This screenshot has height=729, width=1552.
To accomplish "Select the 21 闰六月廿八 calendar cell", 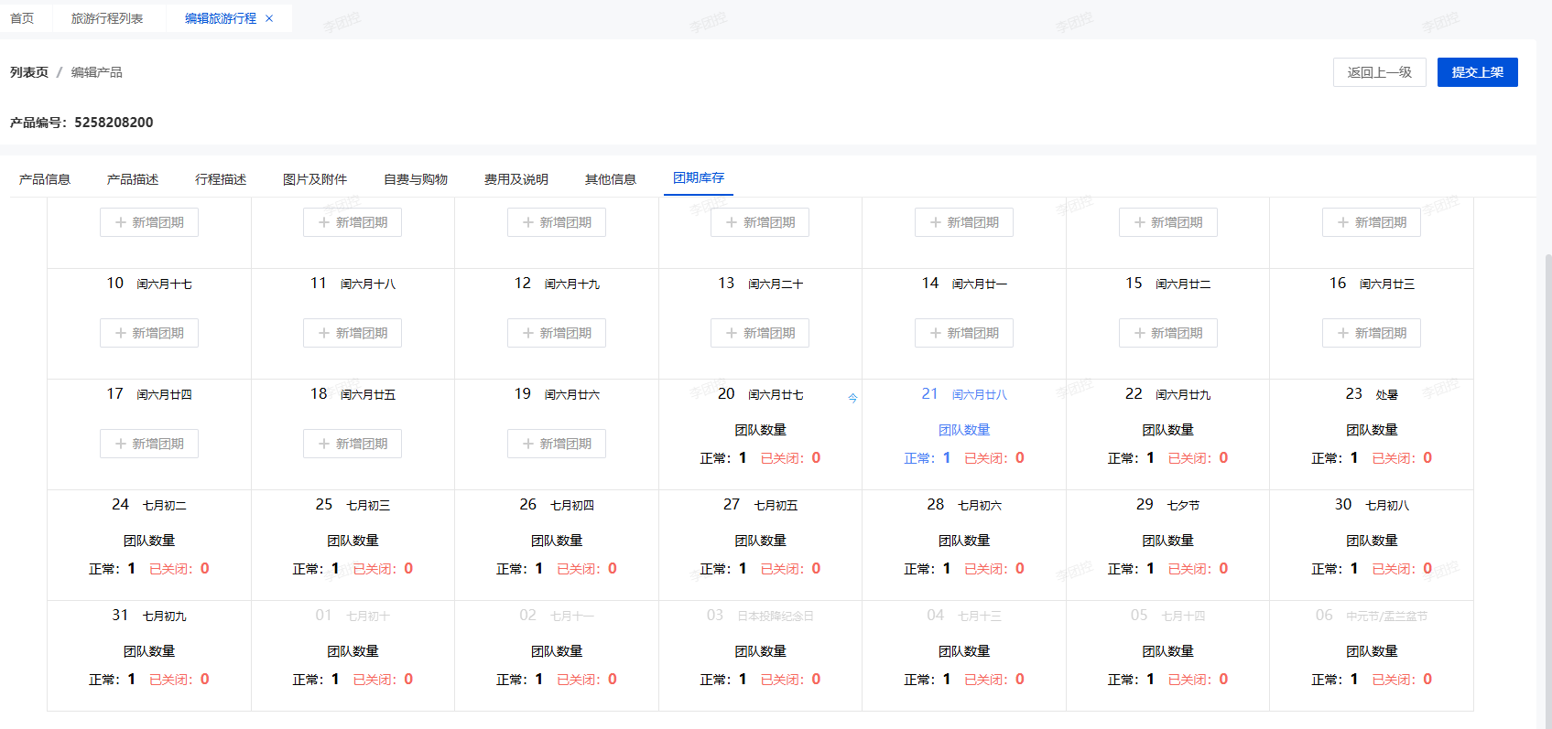I will click(x=964, y=434).
